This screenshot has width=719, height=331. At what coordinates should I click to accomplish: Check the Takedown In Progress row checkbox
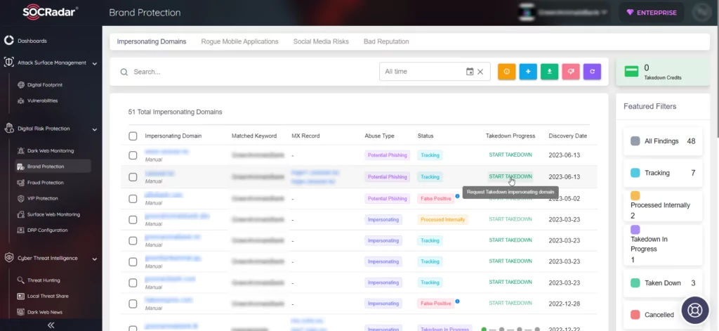133,328
